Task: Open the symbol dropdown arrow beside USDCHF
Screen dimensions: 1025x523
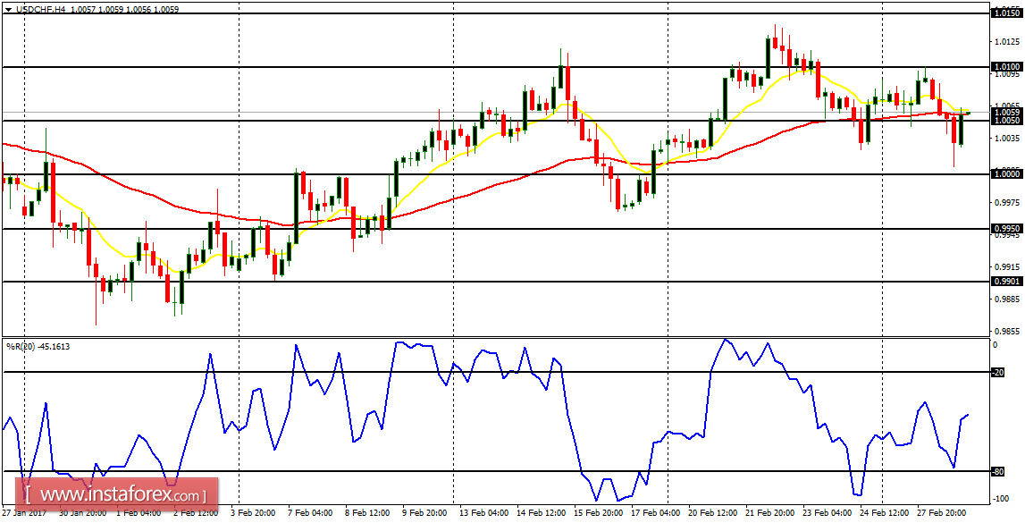Action: 8,7
